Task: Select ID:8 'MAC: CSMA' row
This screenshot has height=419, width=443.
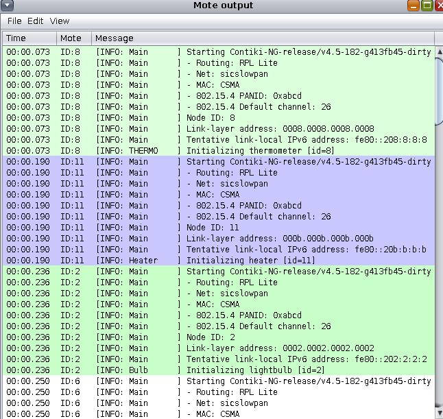Action: pyautogui.click(x=218, y=85)
